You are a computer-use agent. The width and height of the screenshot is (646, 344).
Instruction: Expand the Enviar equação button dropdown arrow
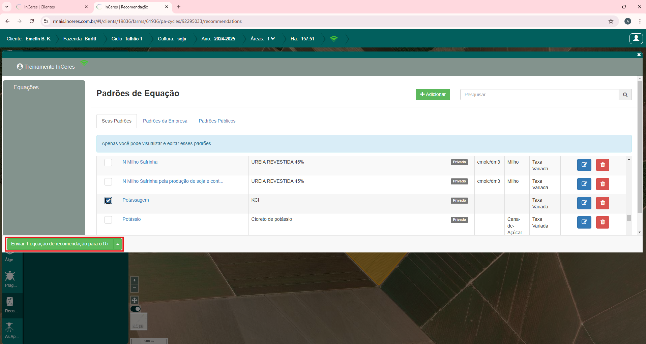(x=118, y=244)
